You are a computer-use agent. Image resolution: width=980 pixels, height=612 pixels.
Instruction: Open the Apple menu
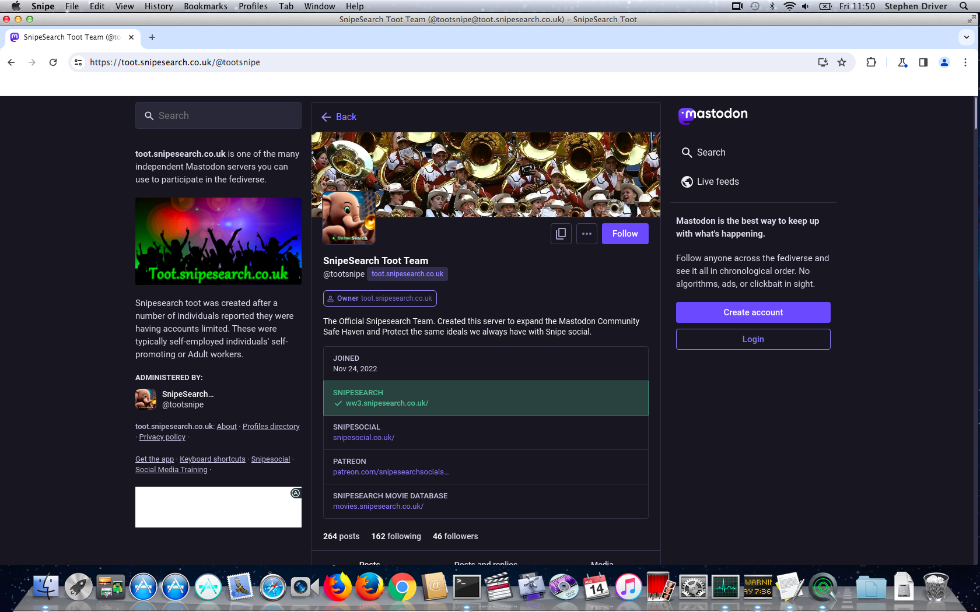click(16, 6)
